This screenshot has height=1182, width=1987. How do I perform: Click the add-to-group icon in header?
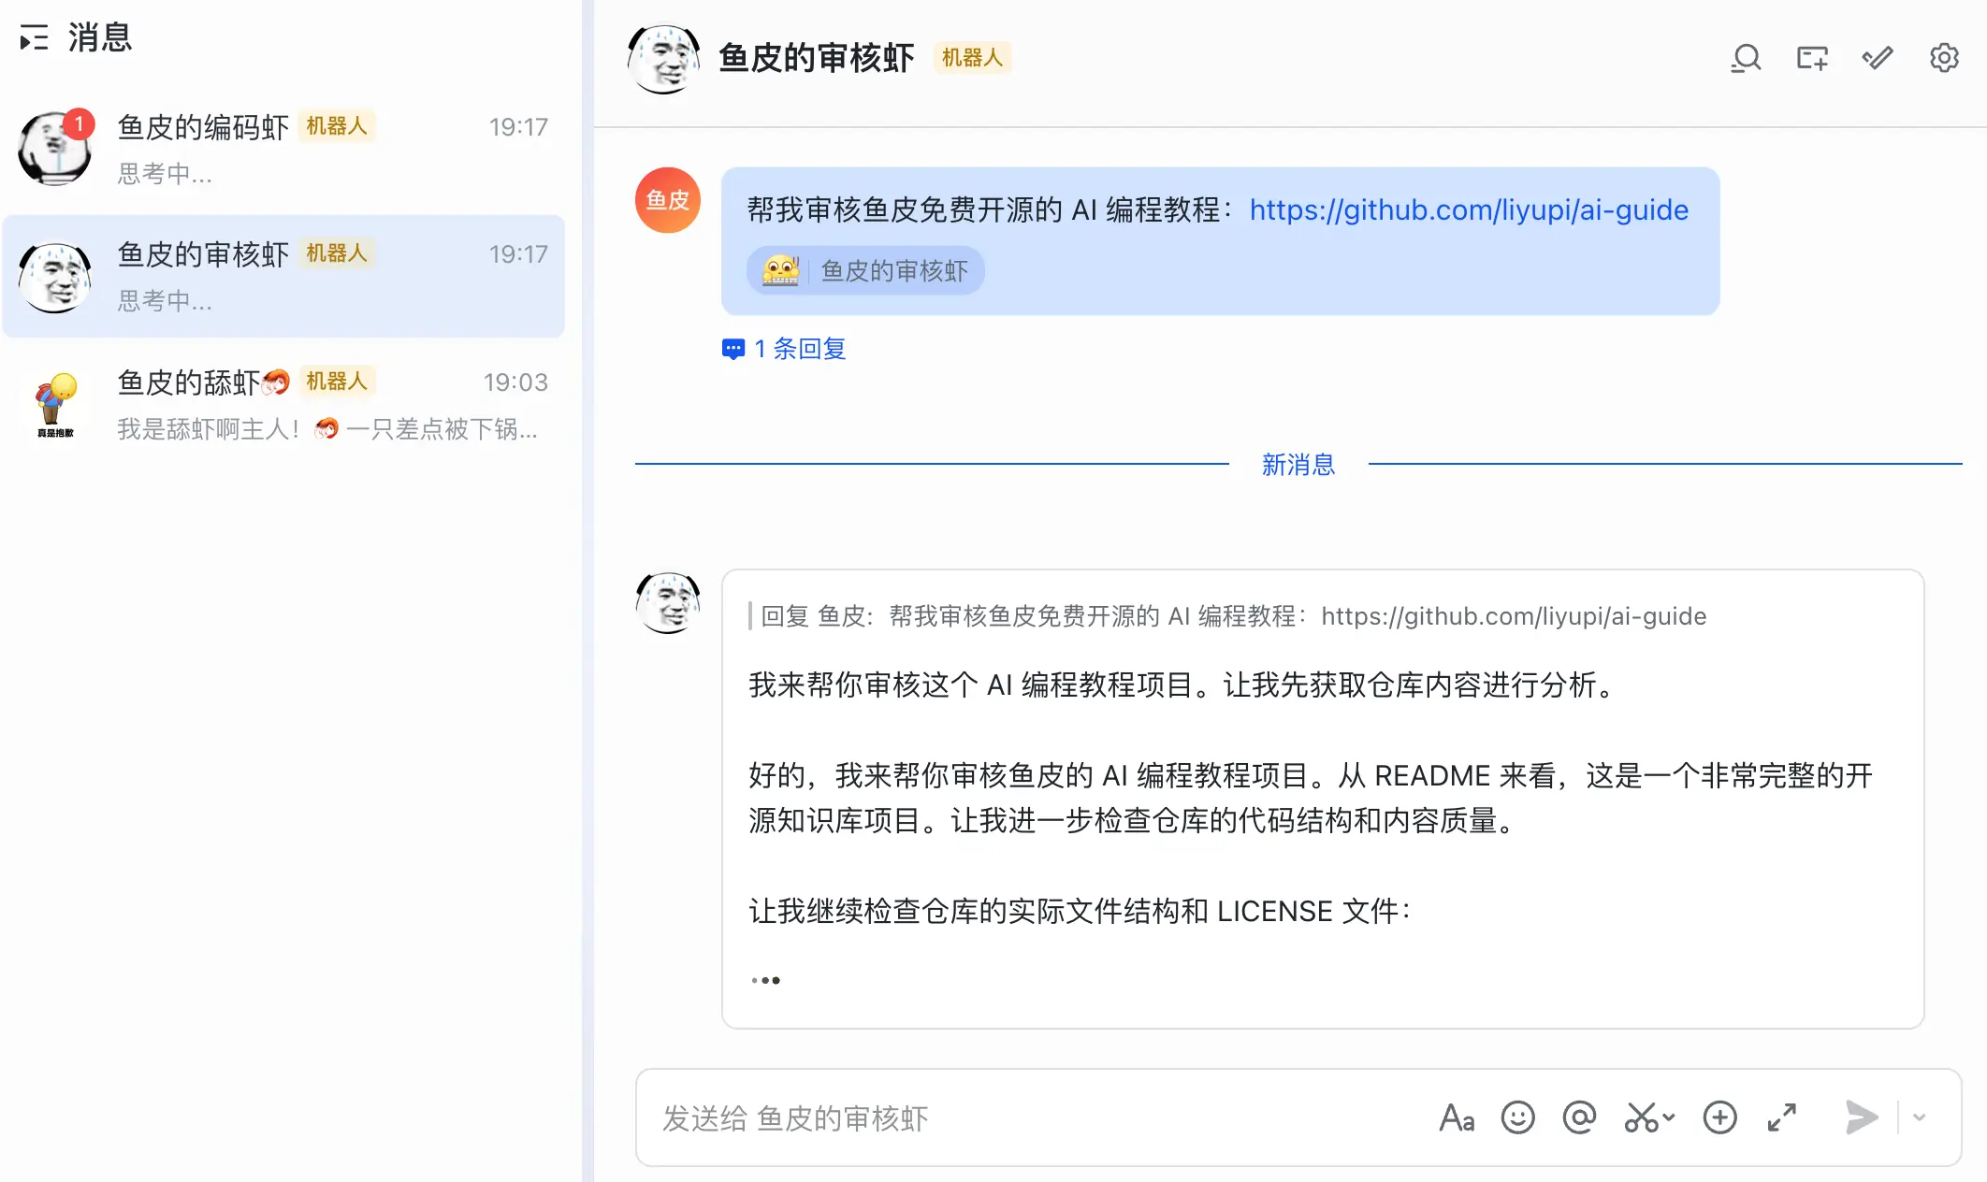[1812, 59]
